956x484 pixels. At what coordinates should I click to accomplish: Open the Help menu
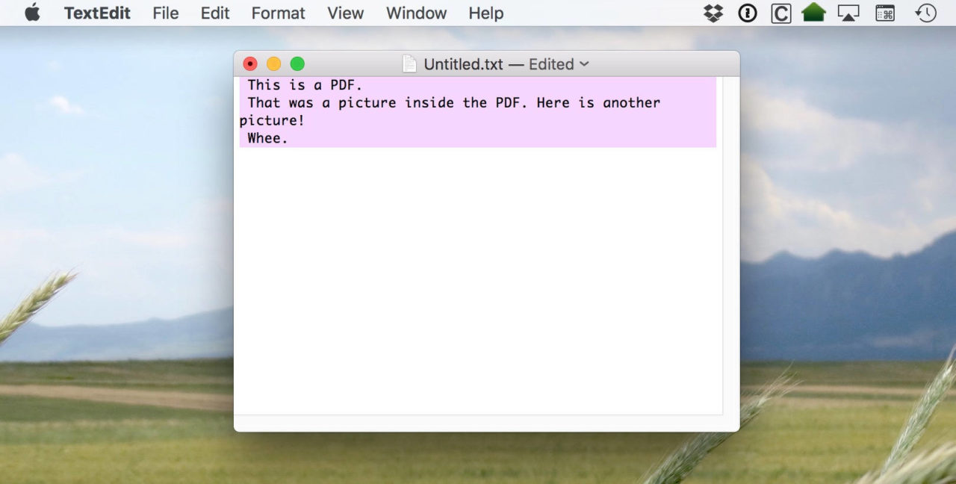pyautogui.click(x=486, y=13)
